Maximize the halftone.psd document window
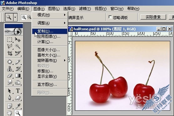This screenshot has width=174, height=116. (164, 29)
